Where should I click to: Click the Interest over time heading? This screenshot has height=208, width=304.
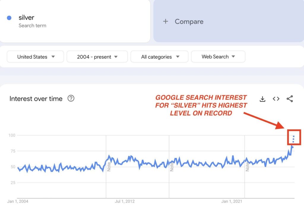point(36,99)
